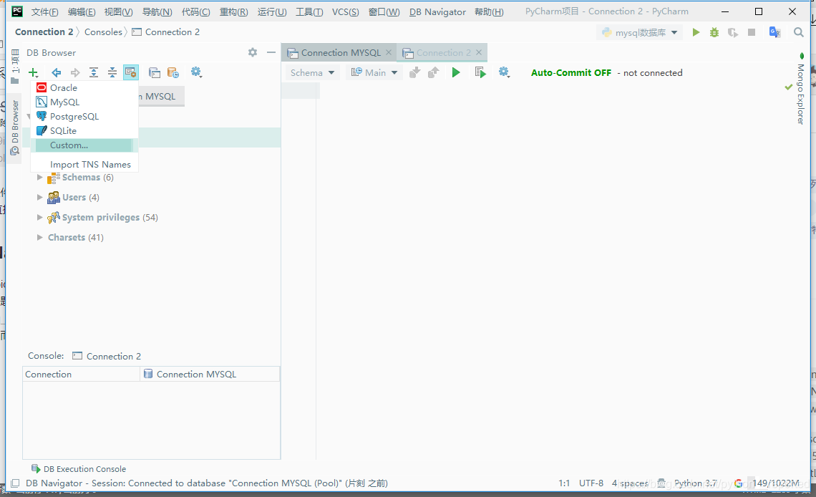Open the database with clock icon

(173, 72)
